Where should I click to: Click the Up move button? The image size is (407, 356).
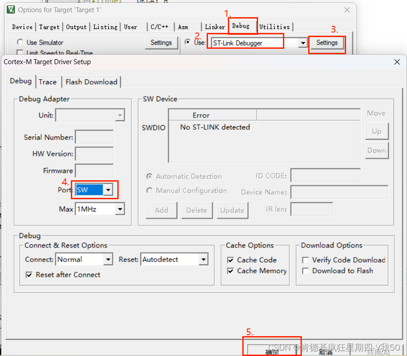pos(377,131)
